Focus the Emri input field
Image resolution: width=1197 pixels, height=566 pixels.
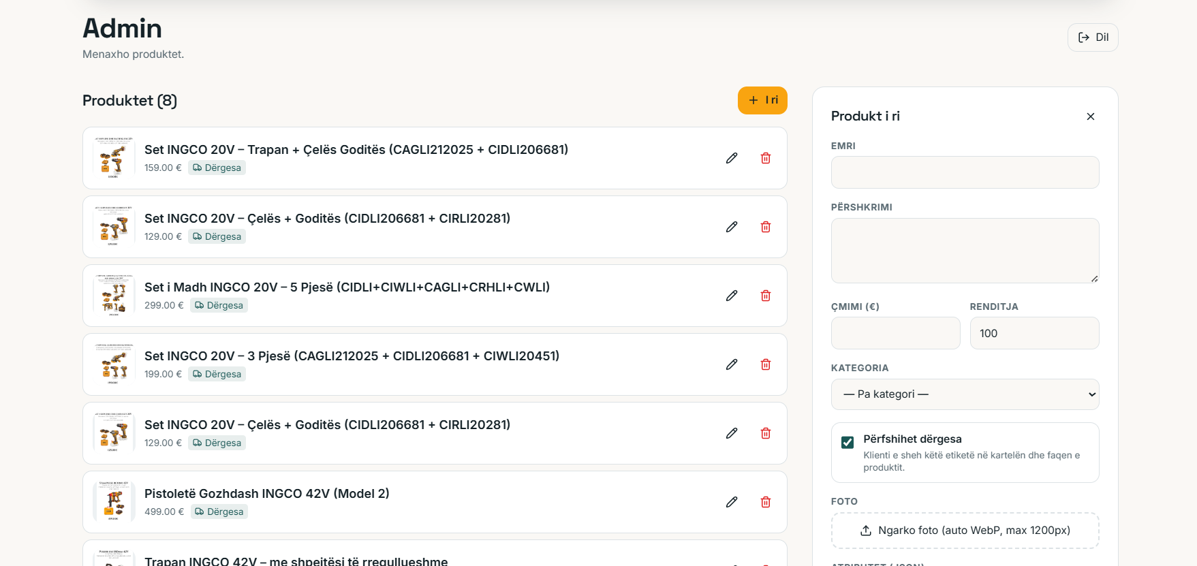(x=965, y=172)
